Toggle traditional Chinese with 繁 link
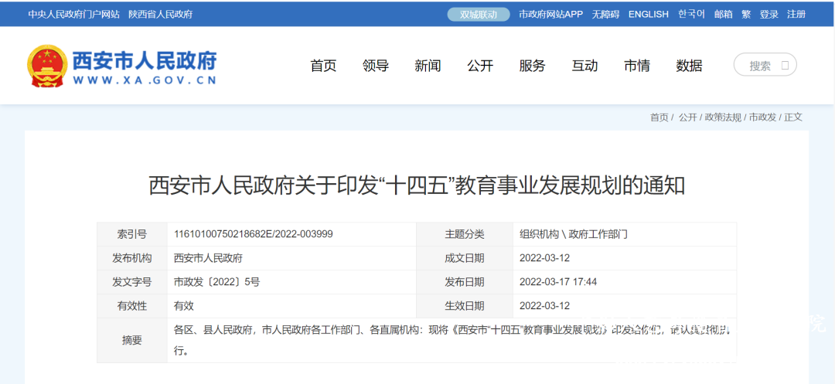This screenshot has width=835, height=384. (746, 14)
